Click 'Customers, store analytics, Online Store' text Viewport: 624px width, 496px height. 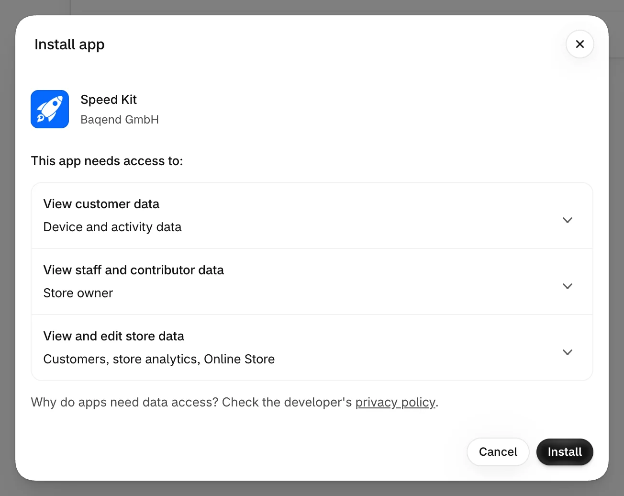coord(159,359)
